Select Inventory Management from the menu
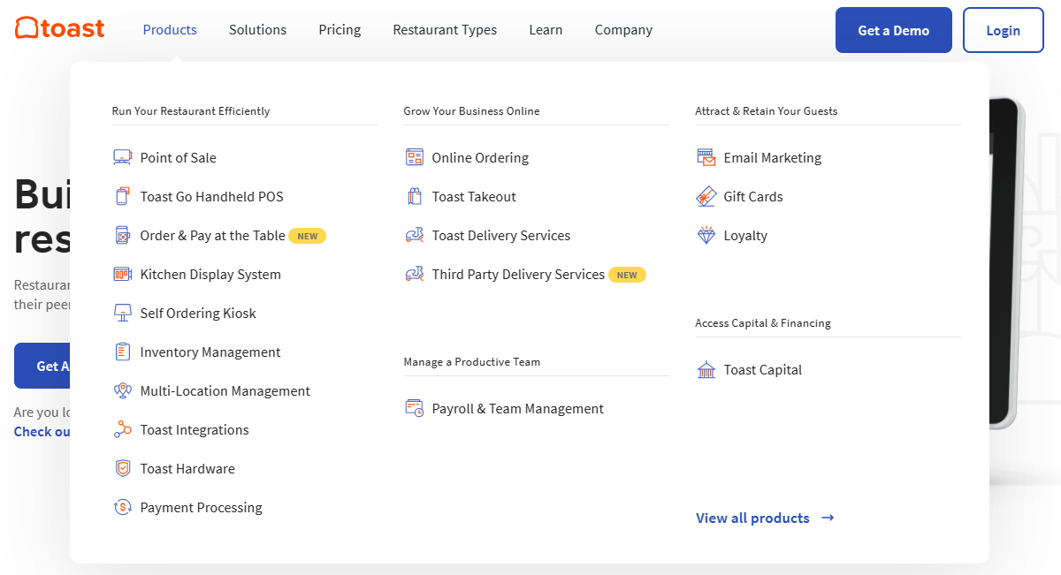 tap(210, 352)
